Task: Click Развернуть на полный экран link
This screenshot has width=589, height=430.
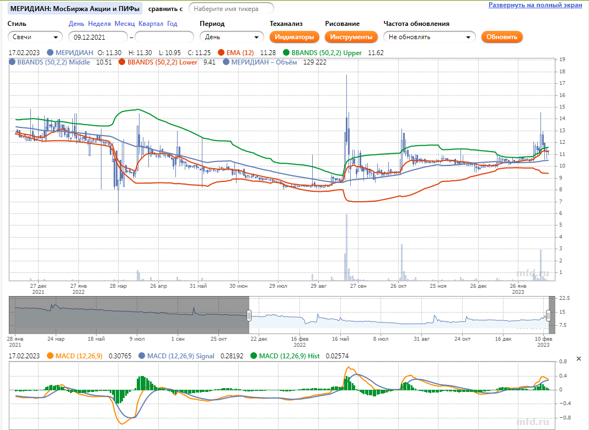Action: (x=535, y=5)
